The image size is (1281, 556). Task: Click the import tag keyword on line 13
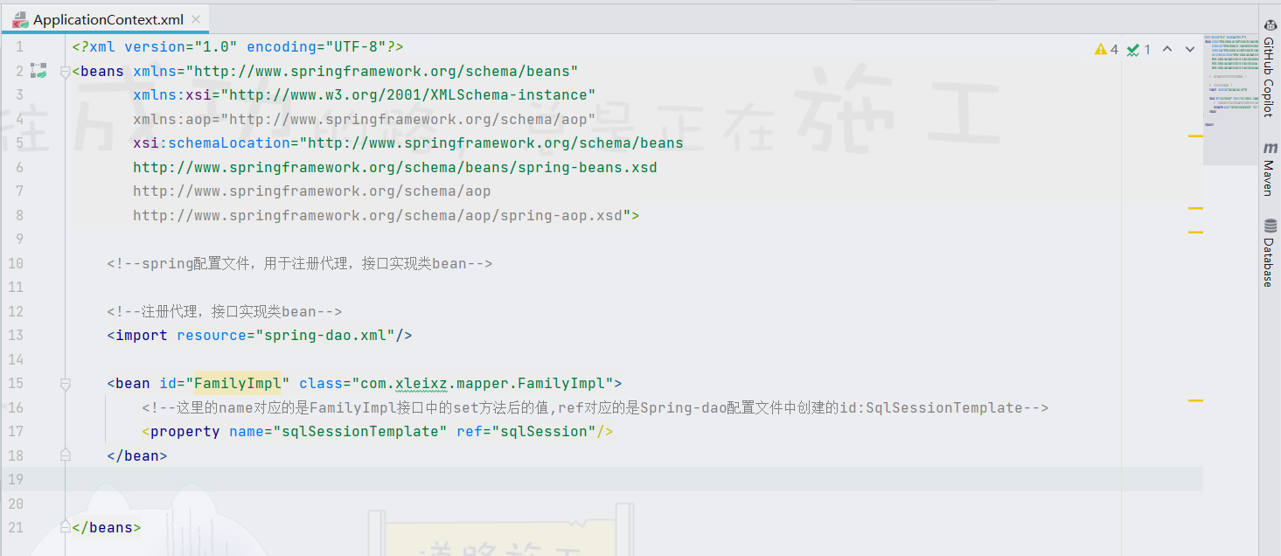[142, 336]
